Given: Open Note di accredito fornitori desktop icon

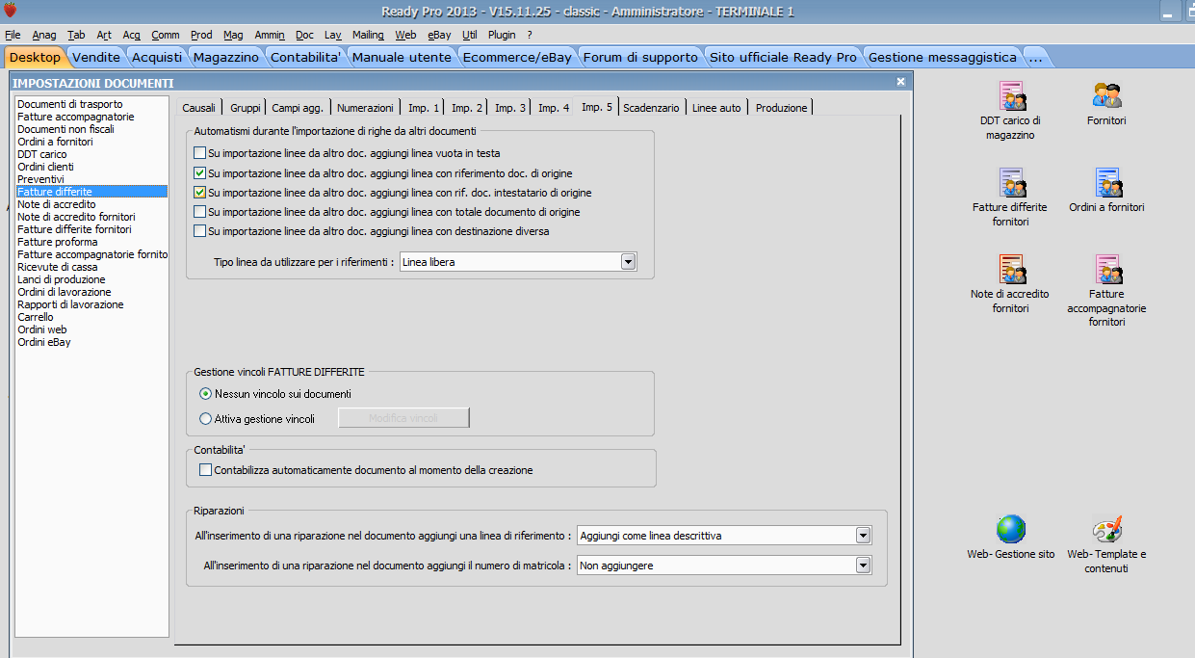Looking at the screenshot, I should 1011,270.
